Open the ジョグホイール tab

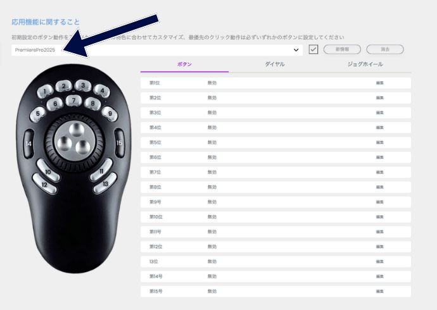pyautogui.click(x=365, y=65)
